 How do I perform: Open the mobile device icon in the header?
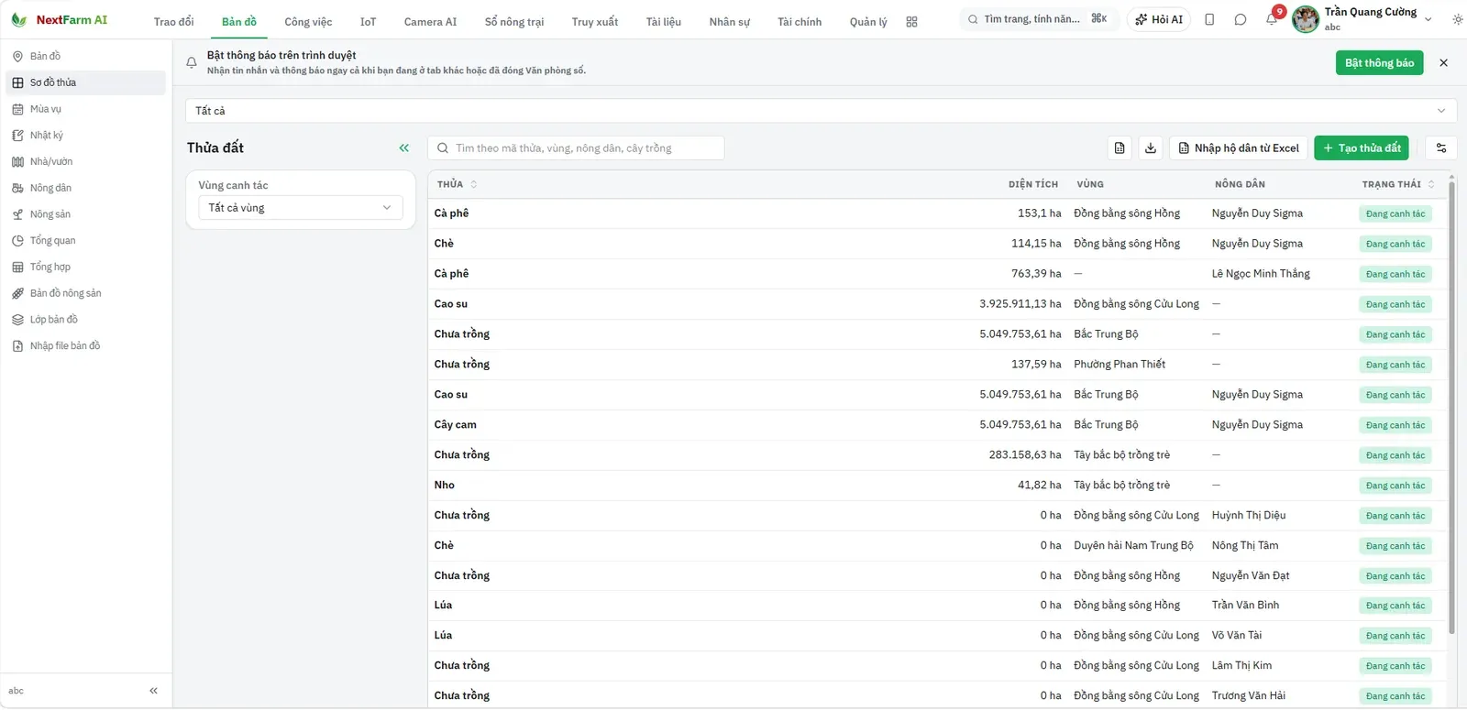point(1209,19)
